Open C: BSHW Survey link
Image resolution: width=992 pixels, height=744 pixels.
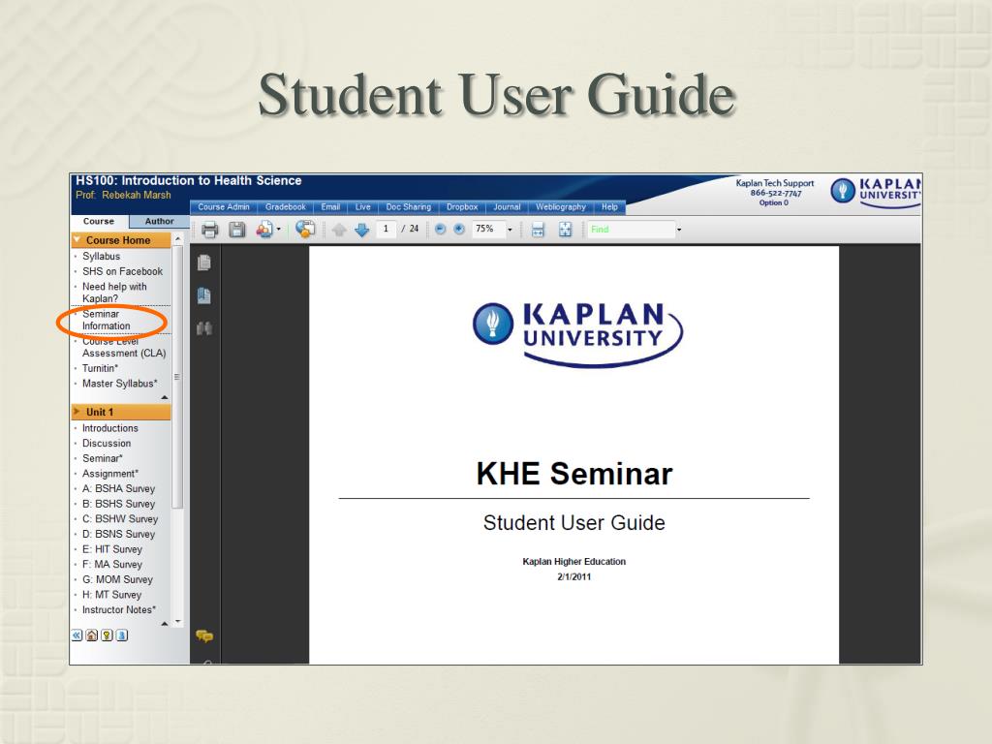click(x=120, y=519)
